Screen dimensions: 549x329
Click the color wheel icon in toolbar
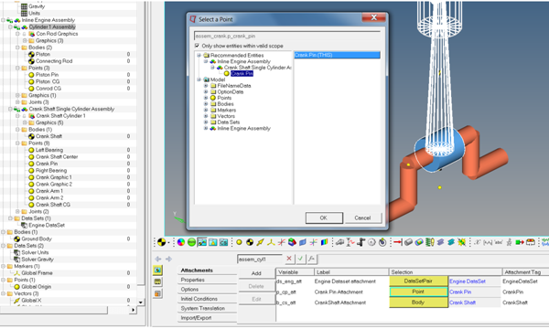[x=180, y=242]
